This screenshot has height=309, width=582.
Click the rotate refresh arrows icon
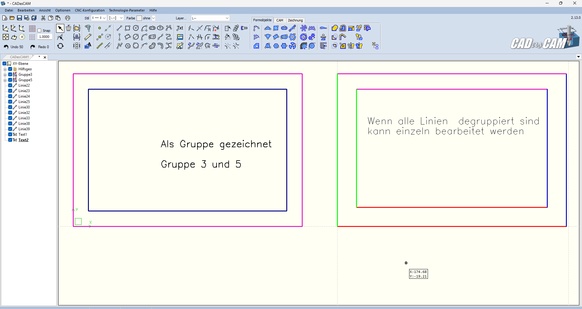(x=60, y=46)
